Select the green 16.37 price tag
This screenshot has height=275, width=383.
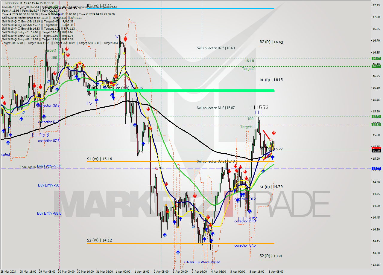point(376,66)
